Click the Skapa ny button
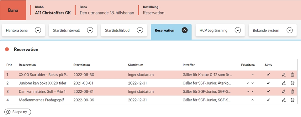Image resolution: width=301 pixels, height=117 pixels. (18, 112)
